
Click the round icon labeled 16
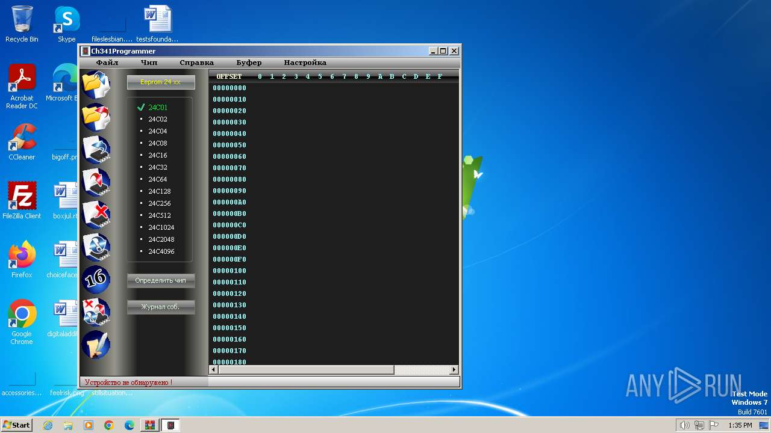(x=96, y=279)
